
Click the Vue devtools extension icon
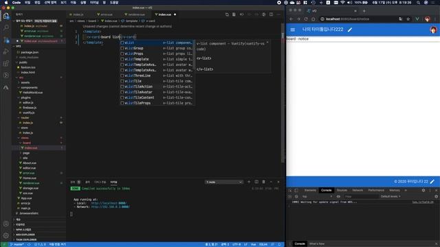[x=417, y=19]
